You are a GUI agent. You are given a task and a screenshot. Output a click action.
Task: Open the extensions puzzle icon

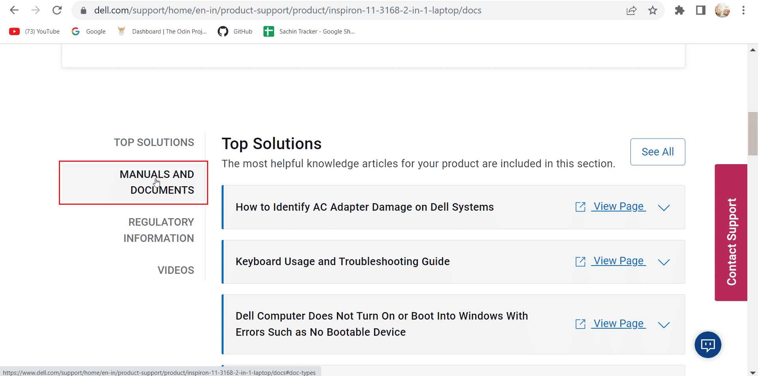[x=679, y=11]
